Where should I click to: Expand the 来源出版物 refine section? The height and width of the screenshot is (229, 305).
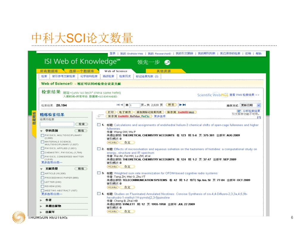point(41,206)
